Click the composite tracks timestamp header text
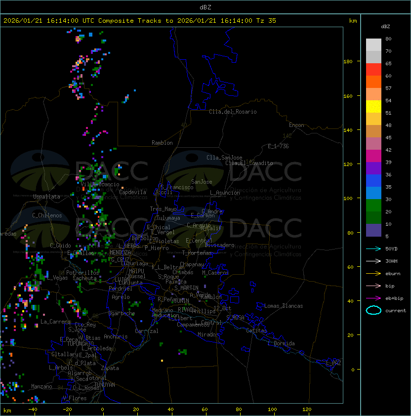411x416 pixels. click(140, 21)
